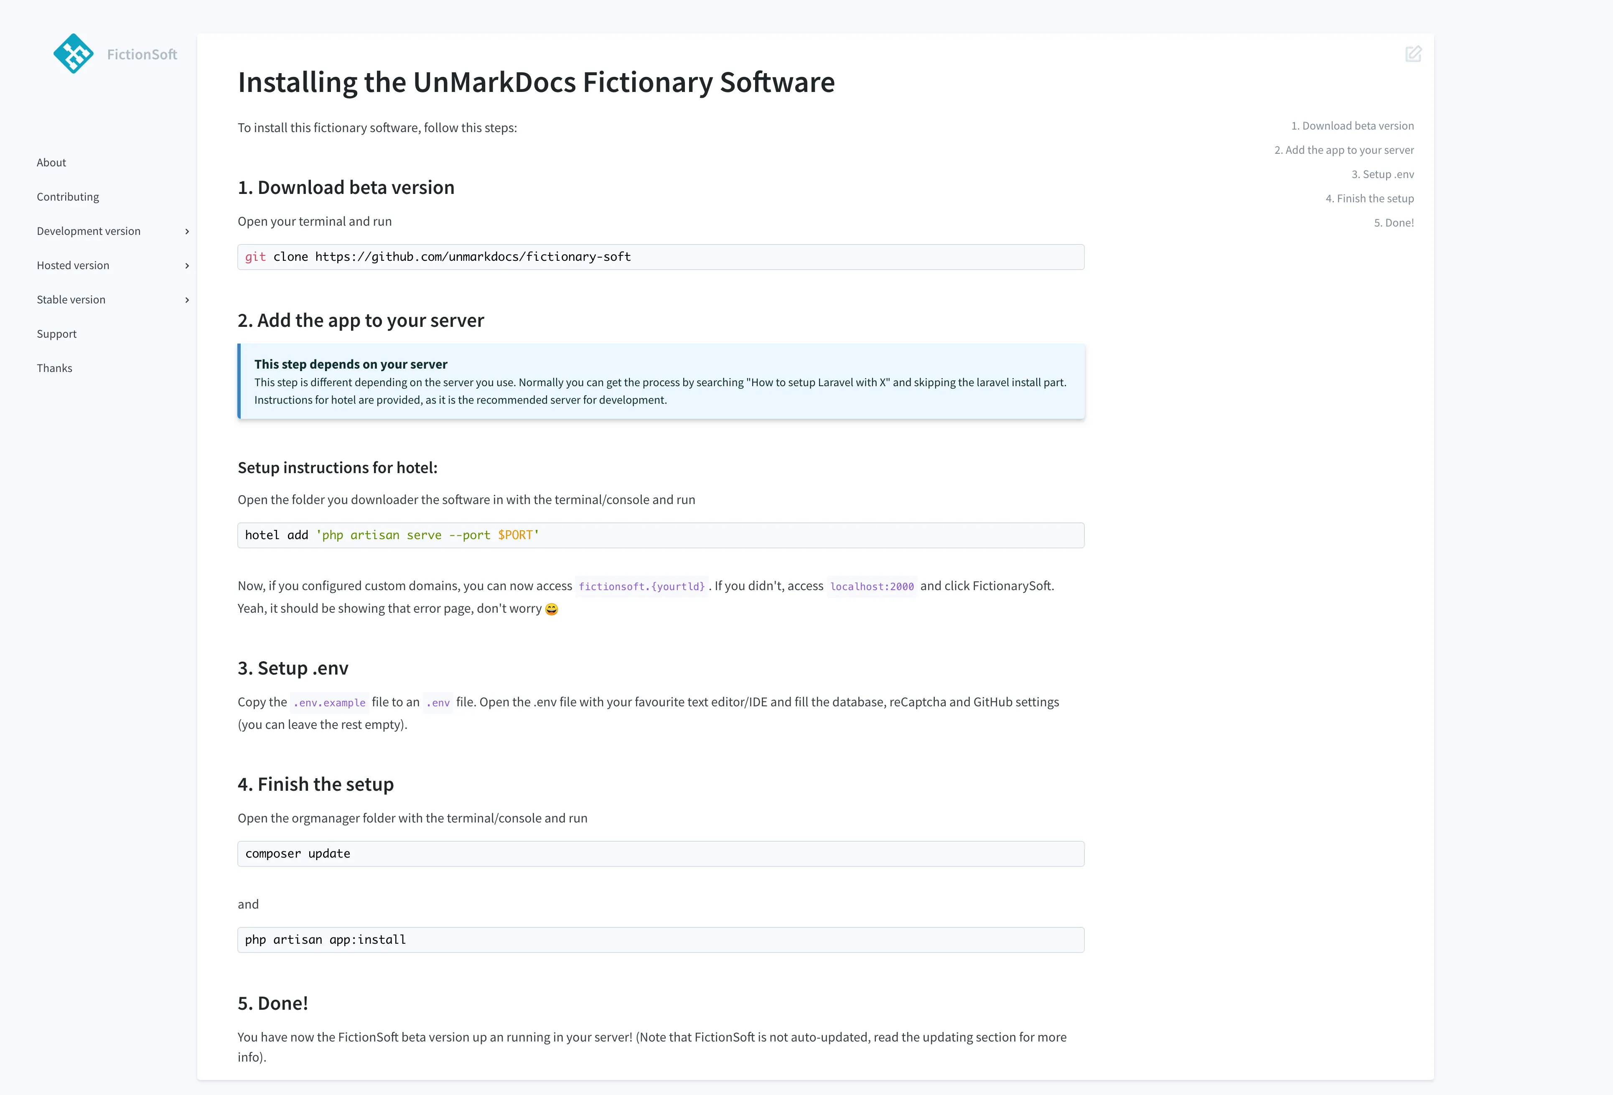Expand the Development version chevron
The image size is (1613, 1095).
pyautogui.click(x=187, y=231)
